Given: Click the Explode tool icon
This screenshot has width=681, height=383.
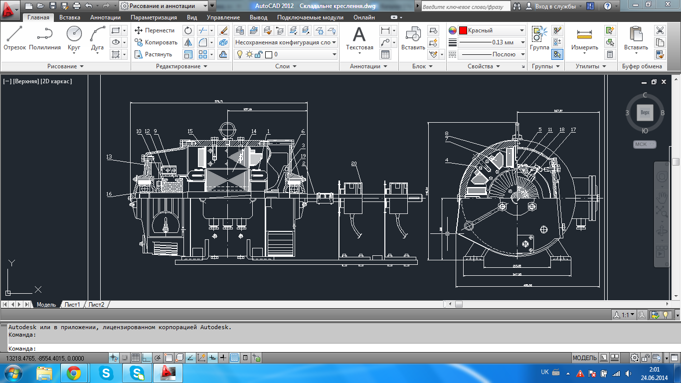Looking at the screenshot, I should [223, 42].
